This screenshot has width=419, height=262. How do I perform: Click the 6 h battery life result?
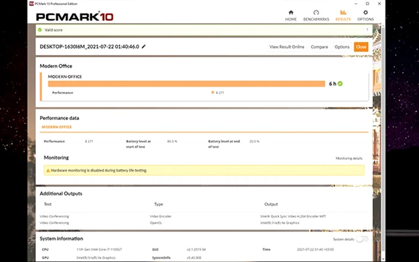click(x=333, y=84)
